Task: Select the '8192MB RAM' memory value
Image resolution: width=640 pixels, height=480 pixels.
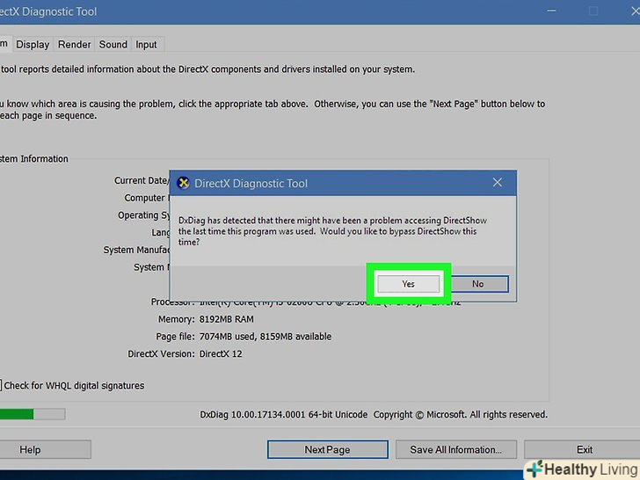Action: (226, 319)
